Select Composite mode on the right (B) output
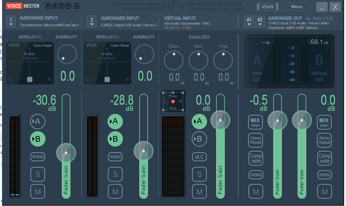This screenshot has height=206, width=346. pos(325,158)
